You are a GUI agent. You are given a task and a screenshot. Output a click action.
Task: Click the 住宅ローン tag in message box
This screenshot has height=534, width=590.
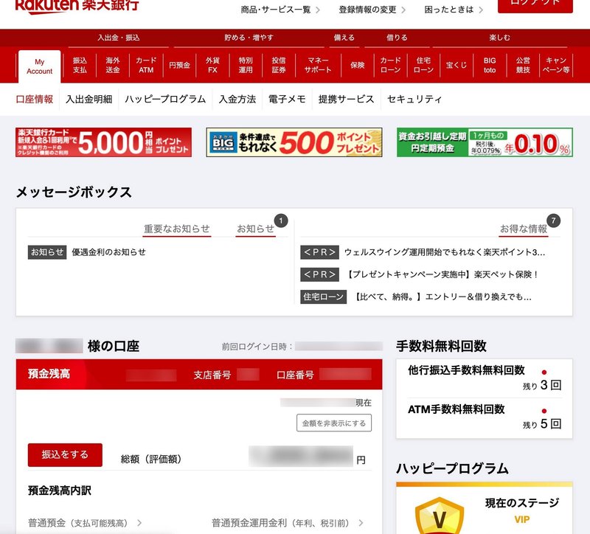click(323, 297)
